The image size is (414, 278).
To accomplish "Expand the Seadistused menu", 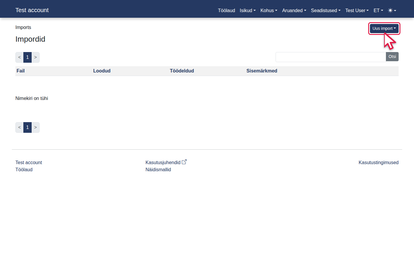I will 326,10.
